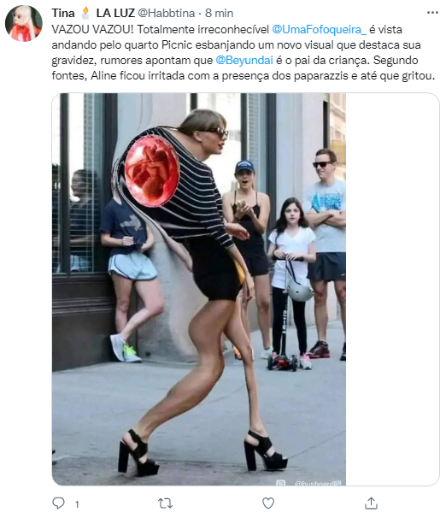This screenshot has height=512, width=446.
Task: Click the blank white area beside photo
Action: [392, 289]
